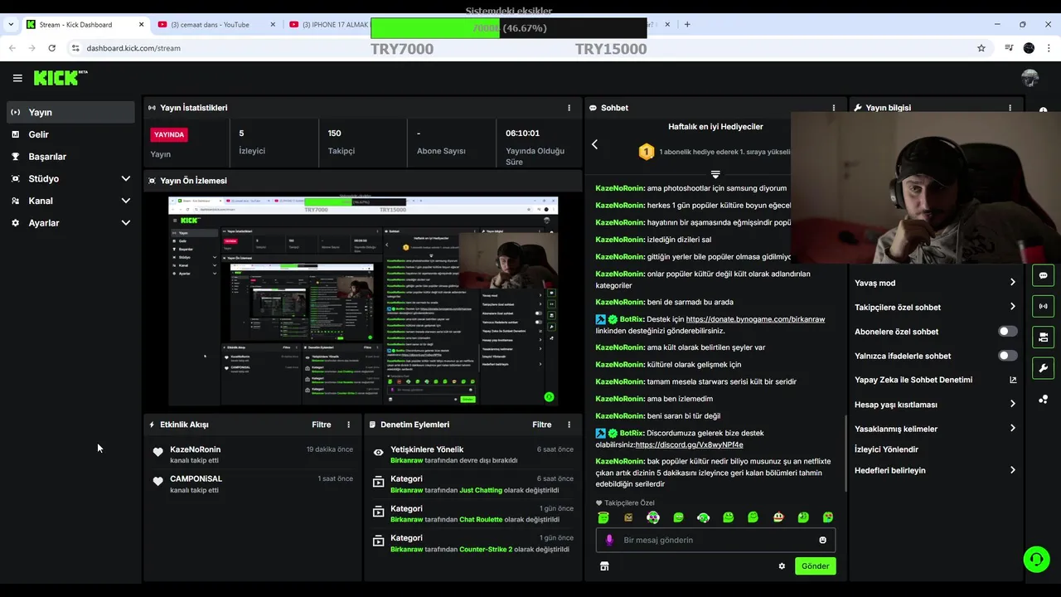The height and width of the screenshot is (597, 1061).
Task: Open the hamburger menu beside the Kick logo
Action: click(17, 78)
